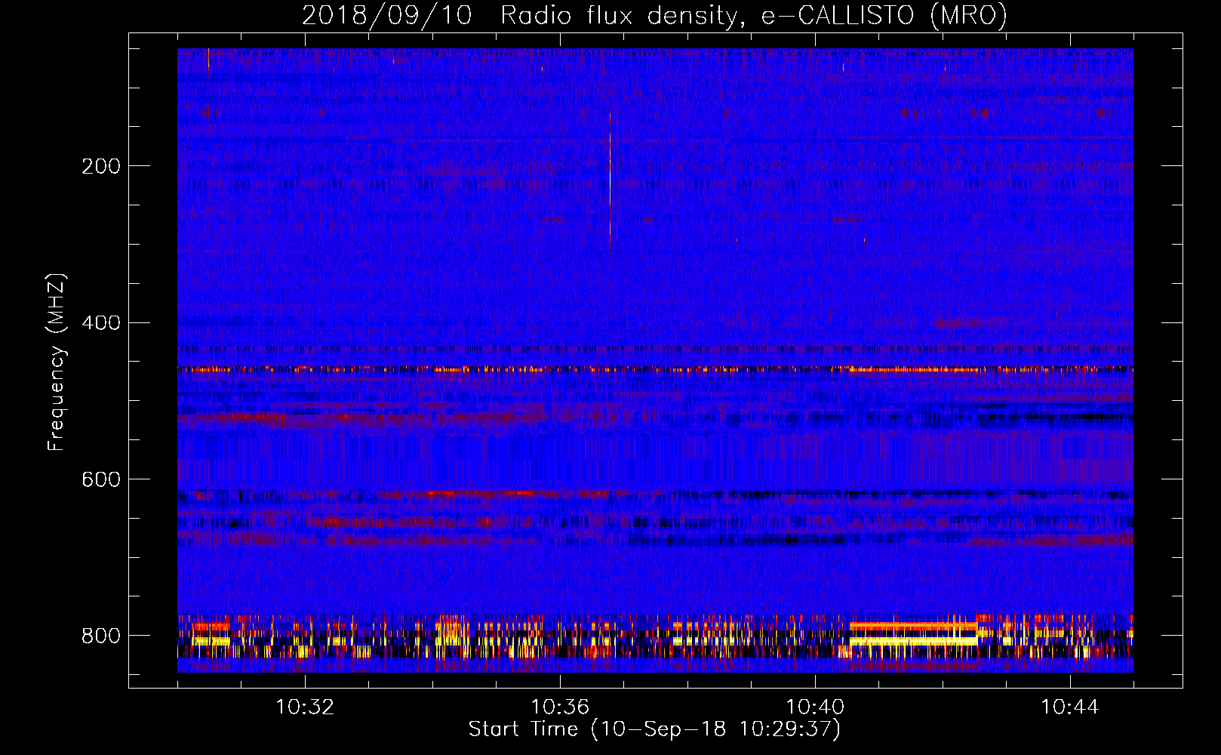The height and width of the screenshot is (755, 1221).
Task: Click the 10:36 time tick label
Action: tap(560, 707)
